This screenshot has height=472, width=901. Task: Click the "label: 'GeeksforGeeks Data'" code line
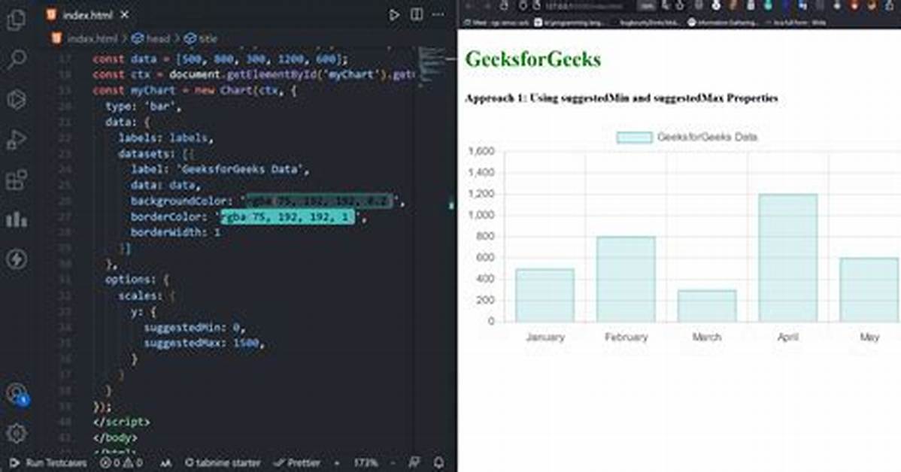coord(220,169)
